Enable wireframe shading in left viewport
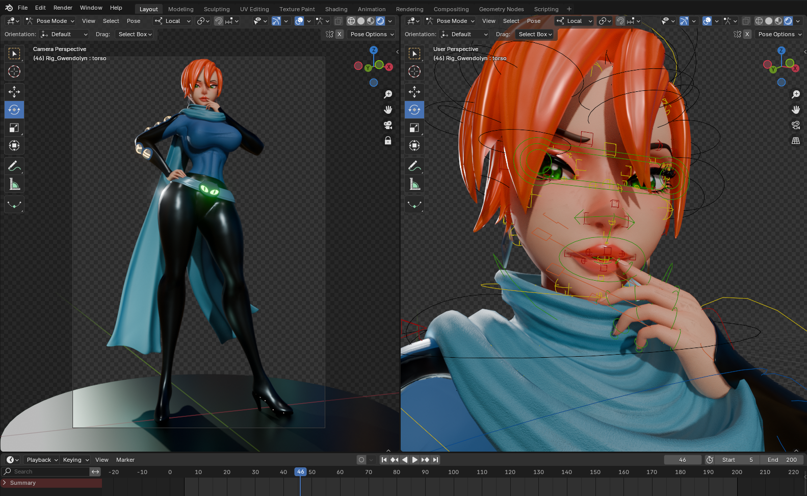 click(351, 21)
